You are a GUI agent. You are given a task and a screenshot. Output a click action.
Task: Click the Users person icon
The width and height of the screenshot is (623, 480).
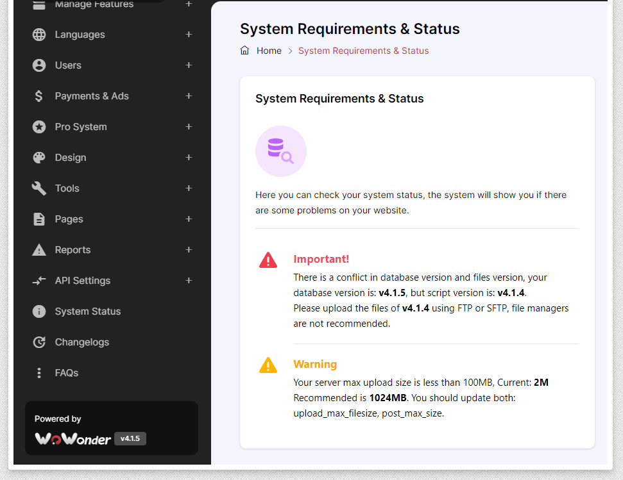tap(39, 65)
